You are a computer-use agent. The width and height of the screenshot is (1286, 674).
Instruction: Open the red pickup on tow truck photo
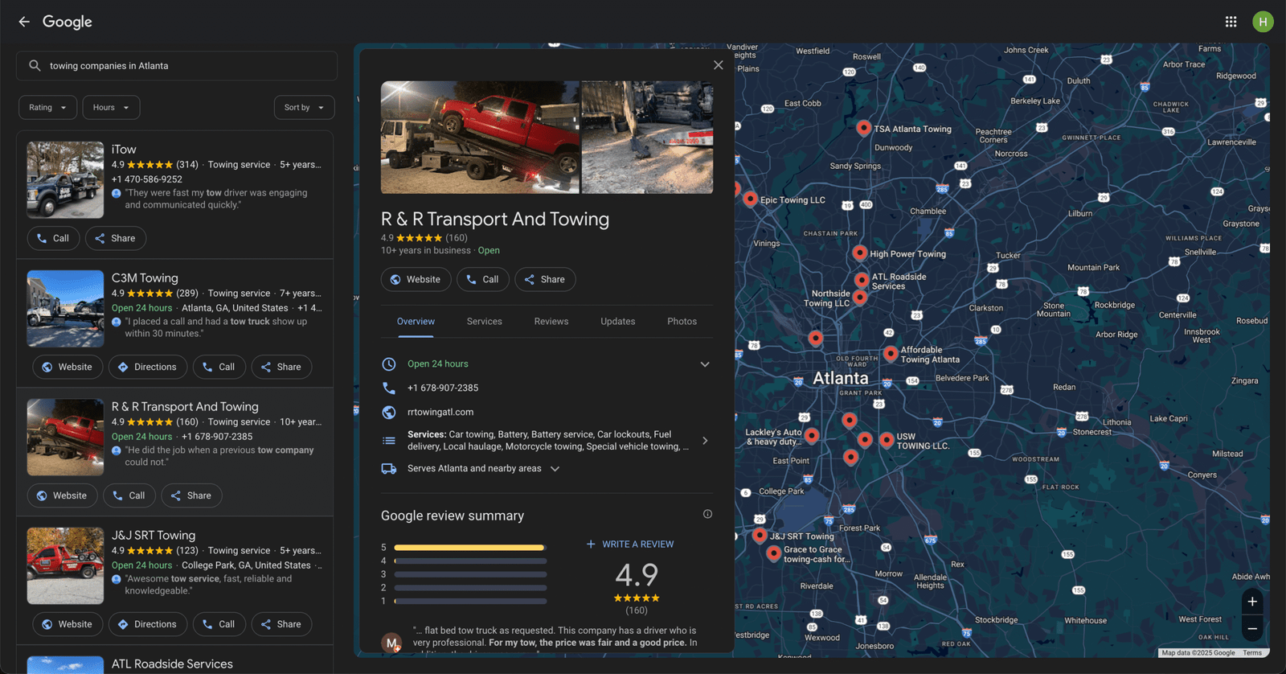[x=480, y=137]
